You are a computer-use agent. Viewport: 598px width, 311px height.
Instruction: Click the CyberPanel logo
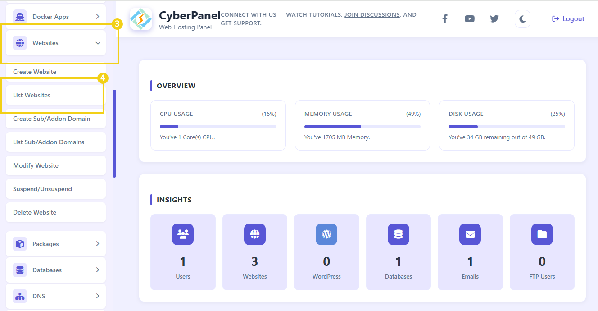(x=141, y=18)
